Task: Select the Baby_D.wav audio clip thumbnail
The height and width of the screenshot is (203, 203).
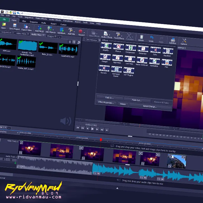Action: click(x=48, y=47)
